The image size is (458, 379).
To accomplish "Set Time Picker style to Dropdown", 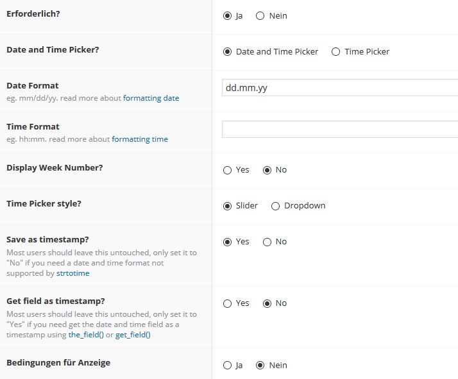I will tap(276, 206).
